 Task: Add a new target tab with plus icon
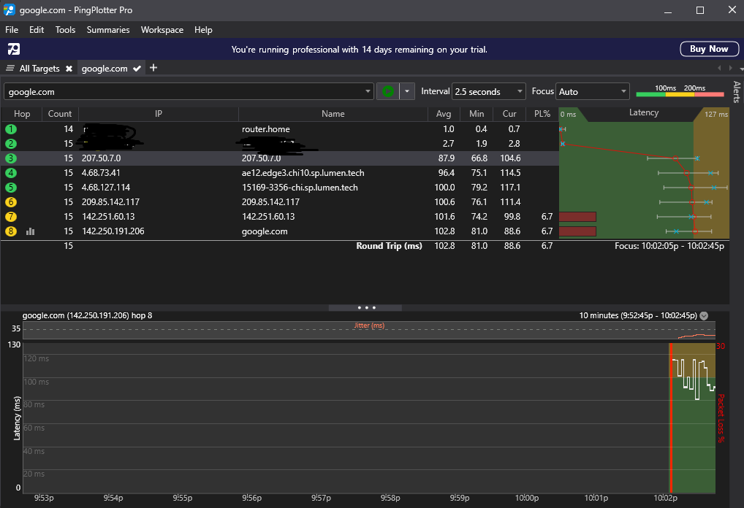(x=153, y=68)
